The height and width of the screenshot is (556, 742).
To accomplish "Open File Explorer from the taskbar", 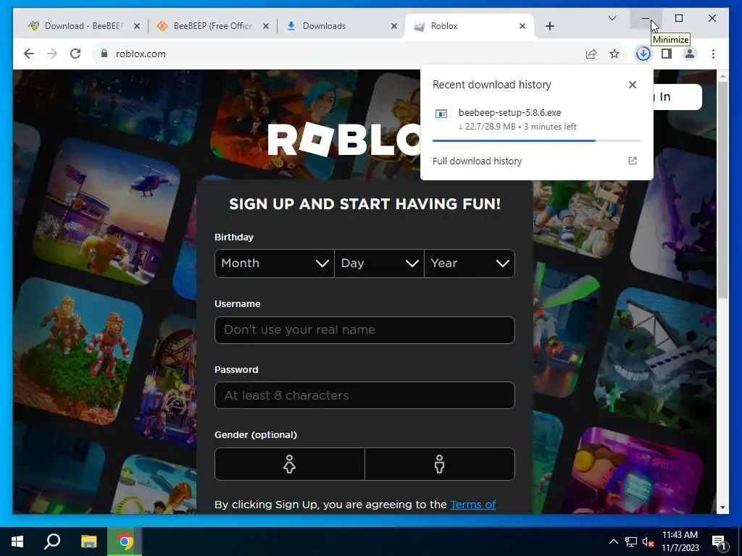I will [x=88, y=542].
